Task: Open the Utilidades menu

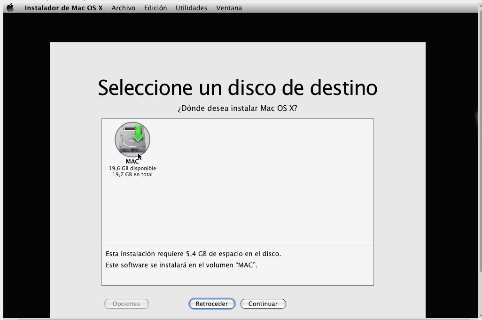Action: 191,8
